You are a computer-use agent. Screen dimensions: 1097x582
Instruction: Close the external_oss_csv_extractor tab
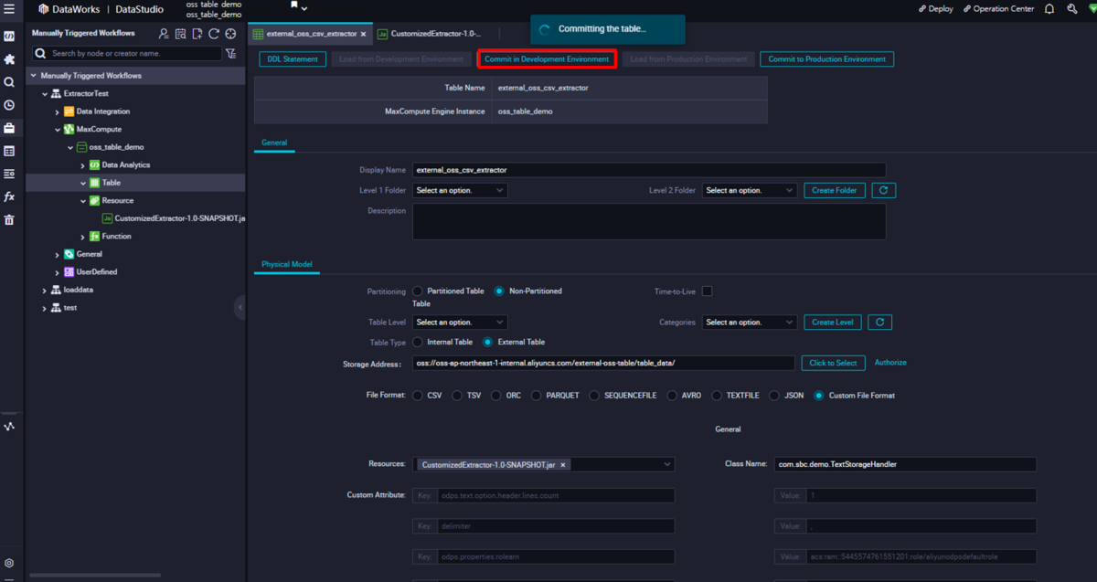364,34
